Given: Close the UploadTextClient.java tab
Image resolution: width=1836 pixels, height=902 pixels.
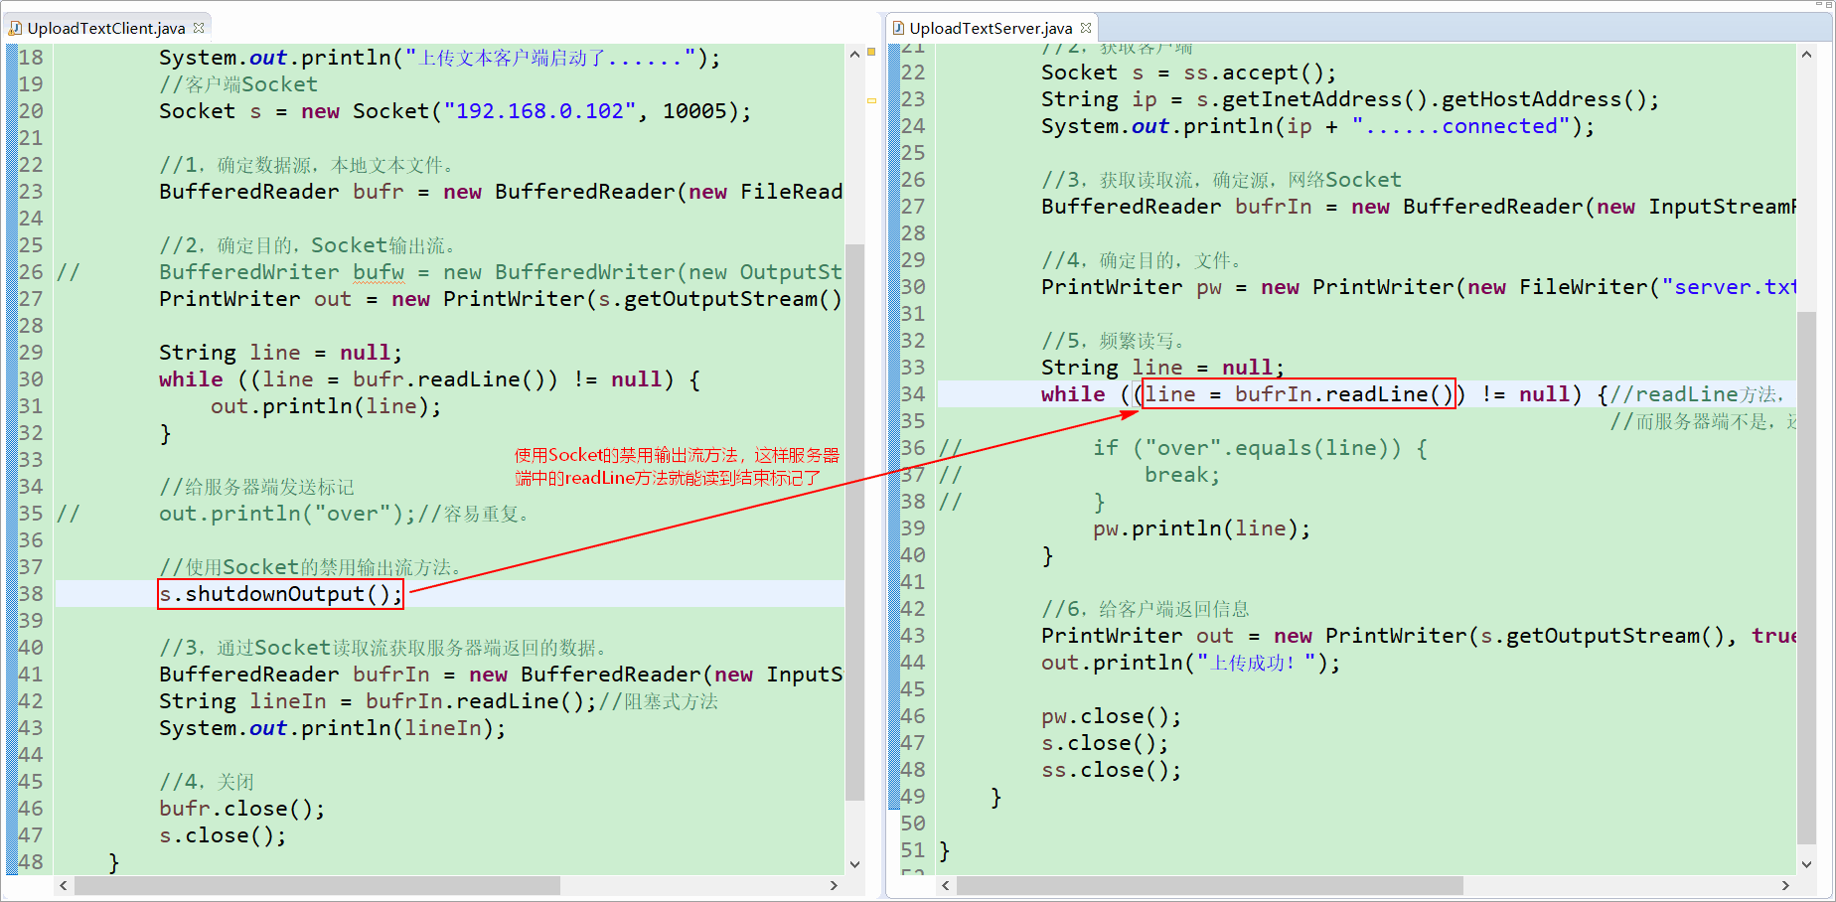Looking at the screenshot, I should click(199, 28).
